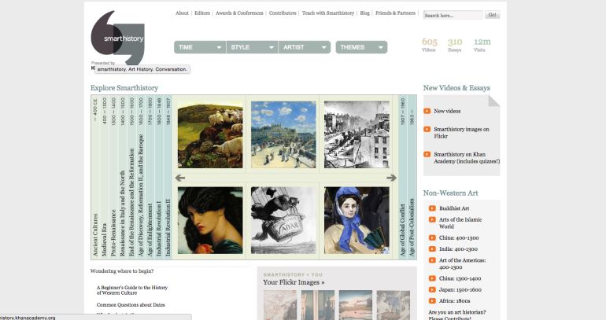
Task: Open the TIME dropdown menu
Action: pyautogui.click(x=200, y=47)
